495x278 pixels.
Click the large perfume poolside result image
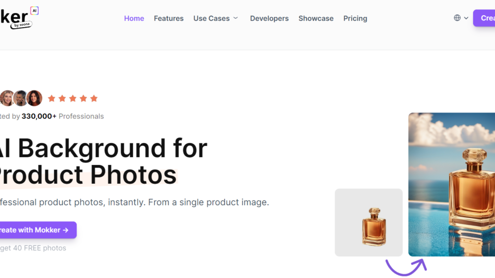click(x=452, y=184)
